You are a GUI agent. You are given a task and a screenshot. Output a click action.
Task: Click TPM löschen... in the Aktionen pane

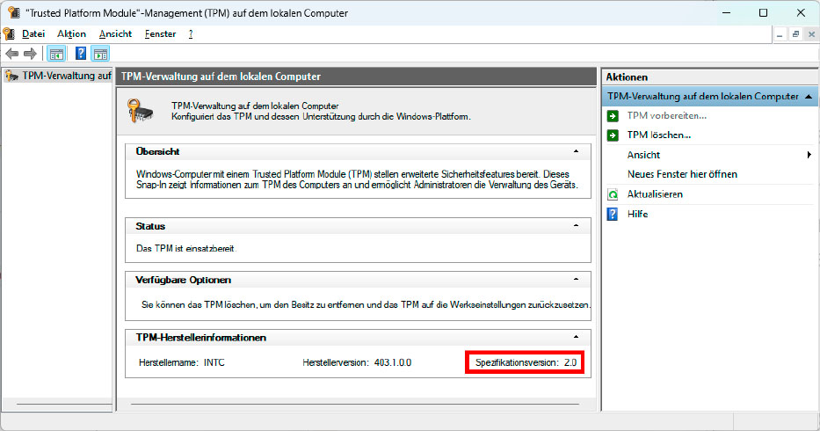658,135
